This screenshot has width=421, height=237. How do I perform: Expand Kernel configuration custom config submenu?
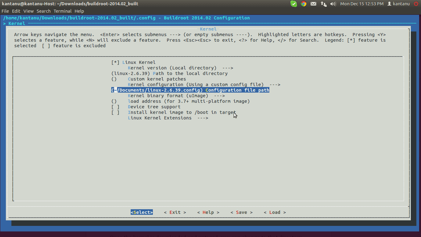click(204, 85)
